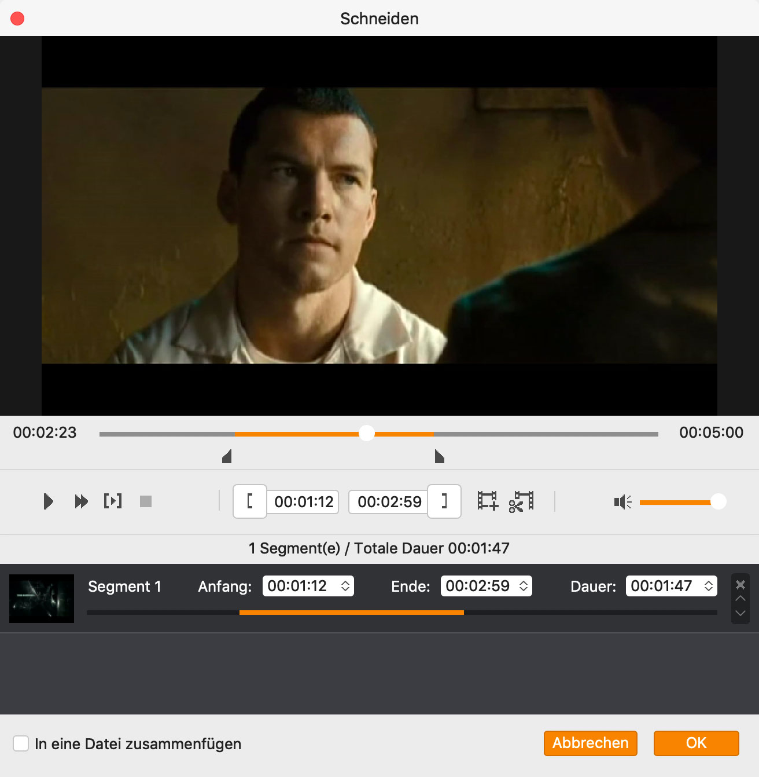Click the Ende stepper arrows
759x777 pixels.
(524, 586)
